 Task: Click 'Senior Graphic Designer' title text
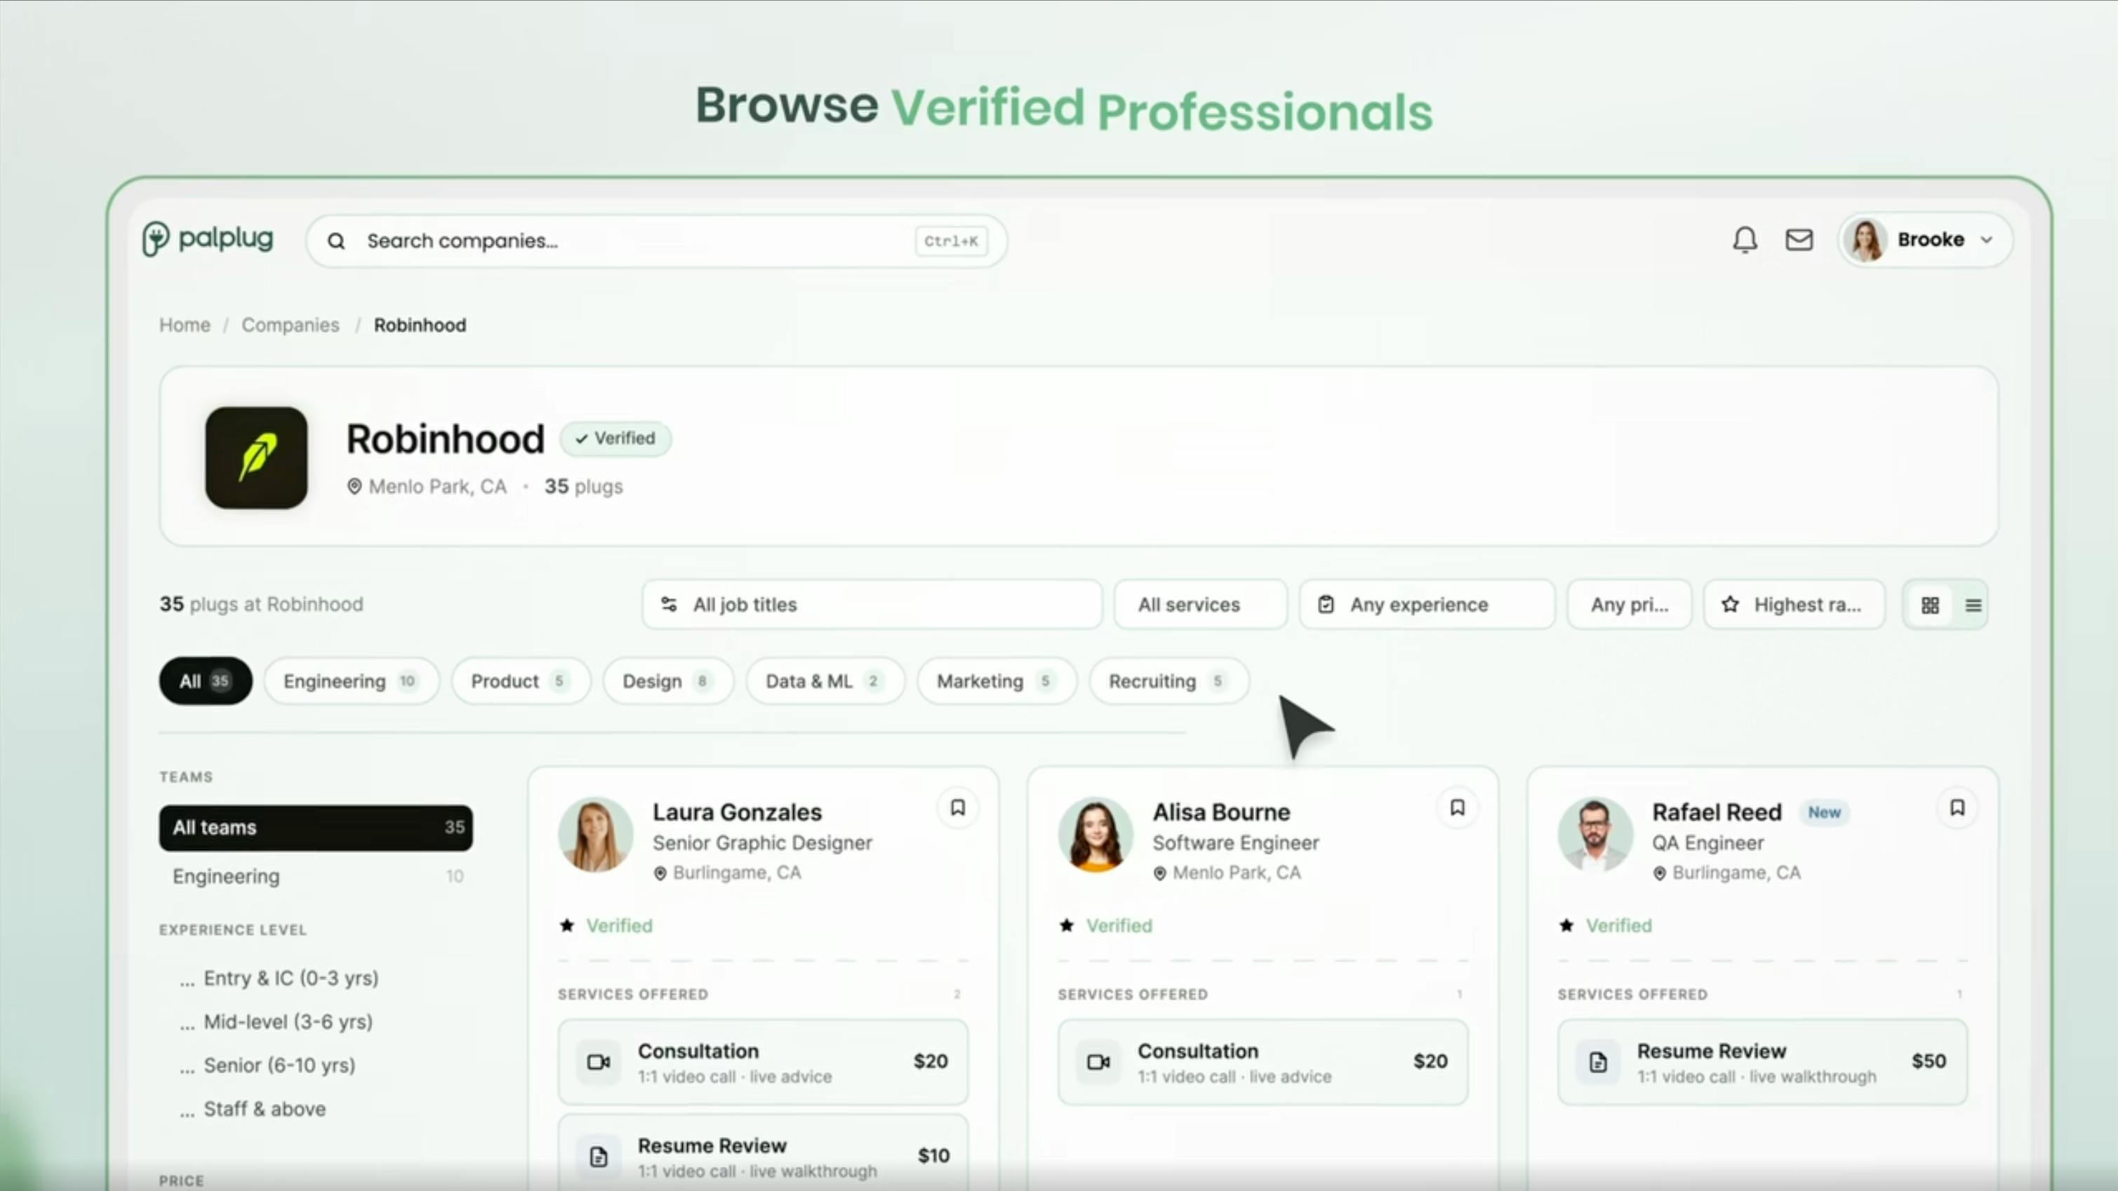[x=763, y=842]
